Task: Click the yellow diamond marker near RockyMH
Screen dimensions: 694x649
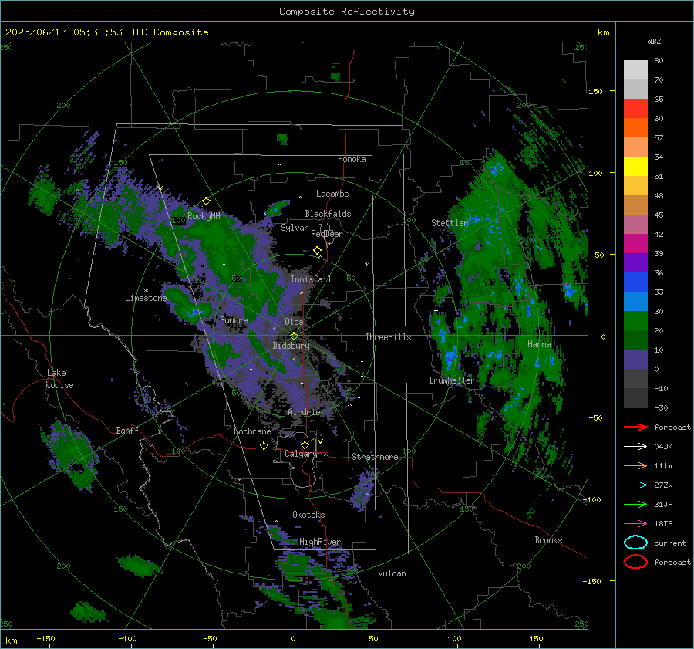Action: 206,201
